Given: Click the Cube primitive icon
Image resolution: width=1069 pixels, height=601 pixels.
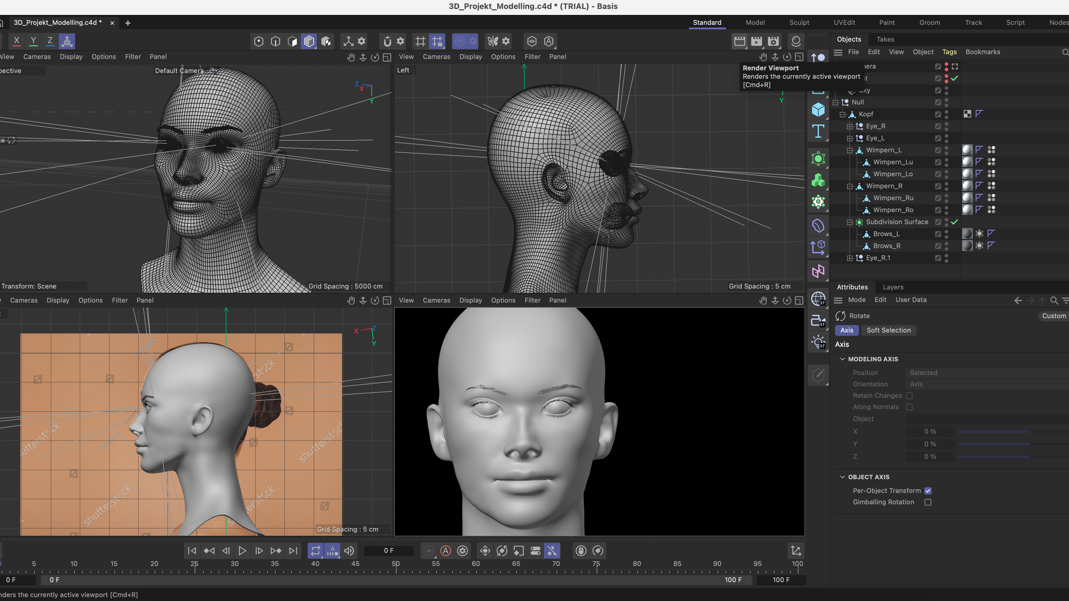Looking at the screenshot, I should click(x=818, y=110).
